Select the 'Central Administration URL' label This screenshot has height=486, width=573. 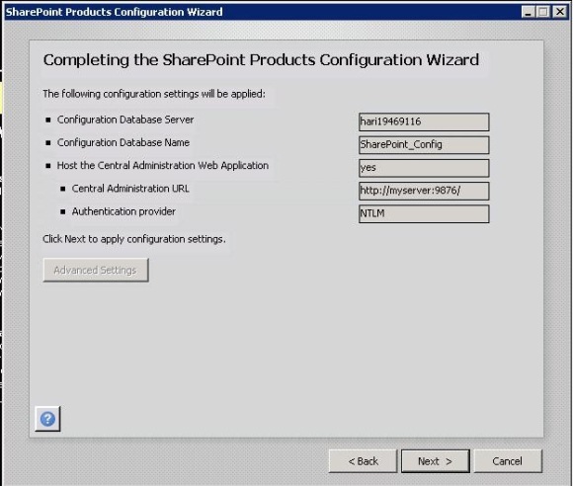130,189
